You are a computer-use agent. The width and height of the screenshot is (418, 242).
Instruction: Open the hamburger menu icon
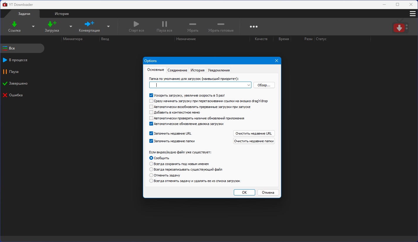coord(412,14)
